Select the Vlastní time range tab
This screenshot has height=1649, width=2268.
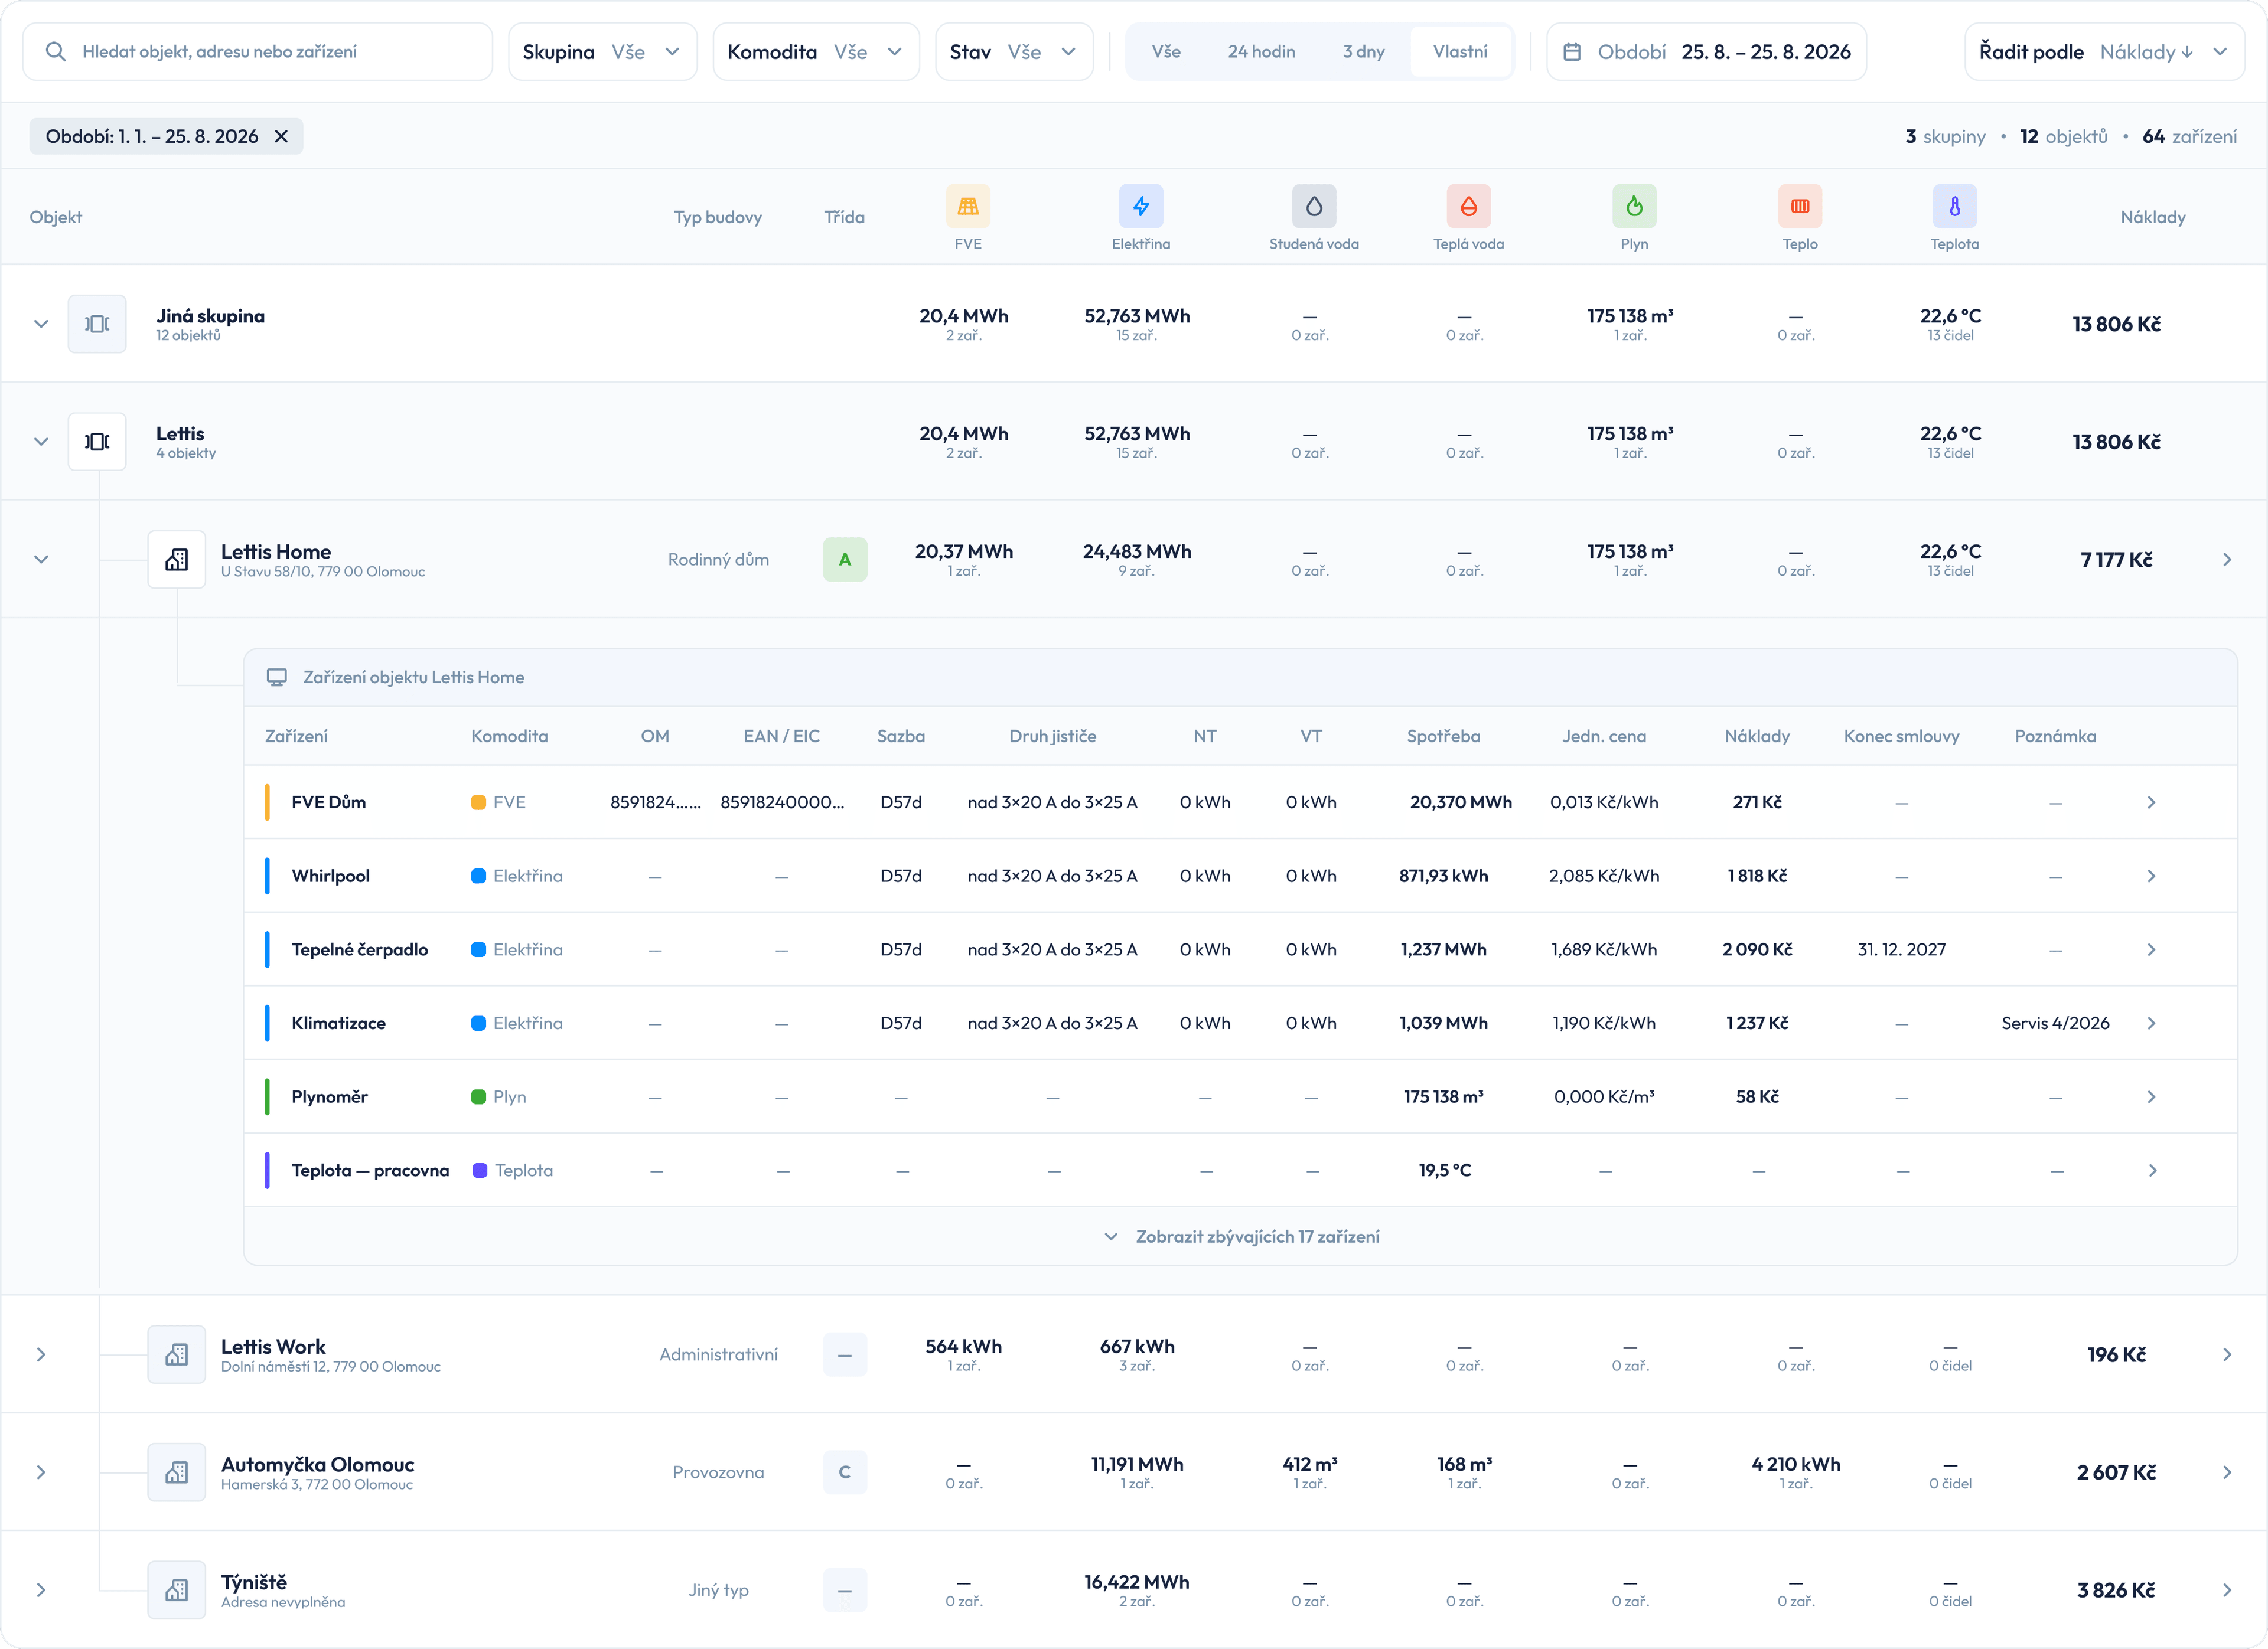pos(1460,52)
